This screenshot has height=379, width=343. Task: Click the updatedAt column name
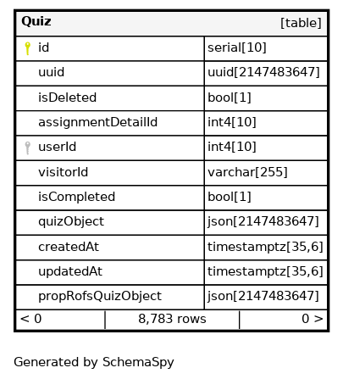click(x=70, y=271)
